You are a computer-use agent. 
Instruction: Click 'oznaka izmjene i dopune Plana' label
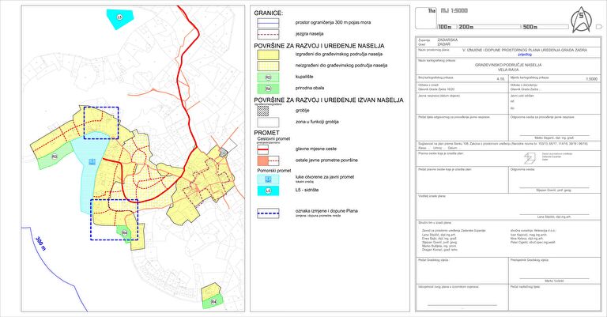pos(326,211)
